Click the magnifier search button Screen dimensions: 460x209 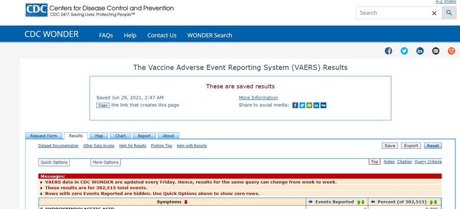[449, 13]
